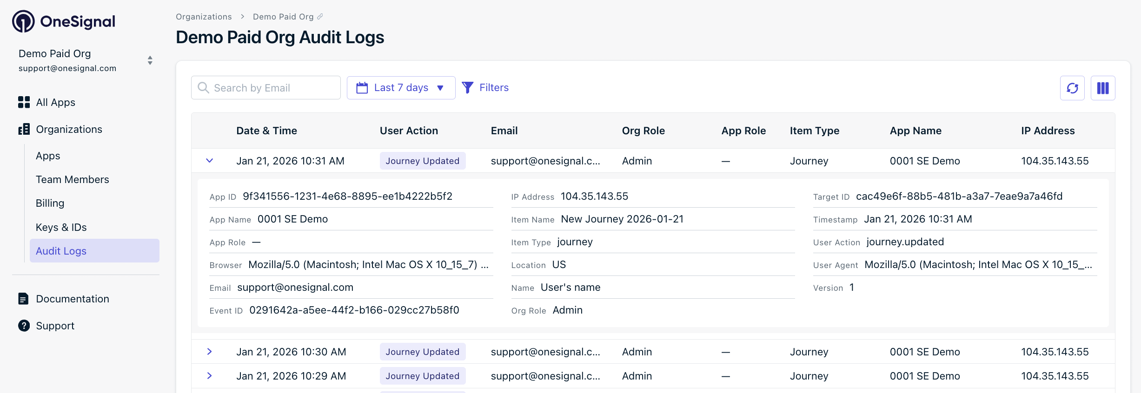Expand the 10:30 AM log row

[210, 352]
